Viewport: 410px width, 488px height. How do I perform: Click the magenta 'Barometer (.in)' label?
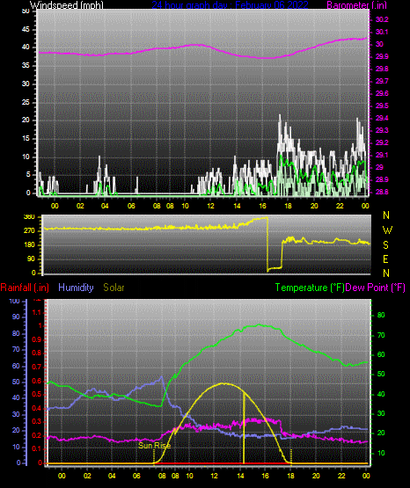(356, 4)
